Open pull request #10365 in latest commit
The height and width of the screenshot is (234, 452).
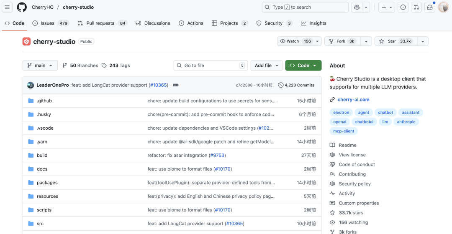coord(159,85)
